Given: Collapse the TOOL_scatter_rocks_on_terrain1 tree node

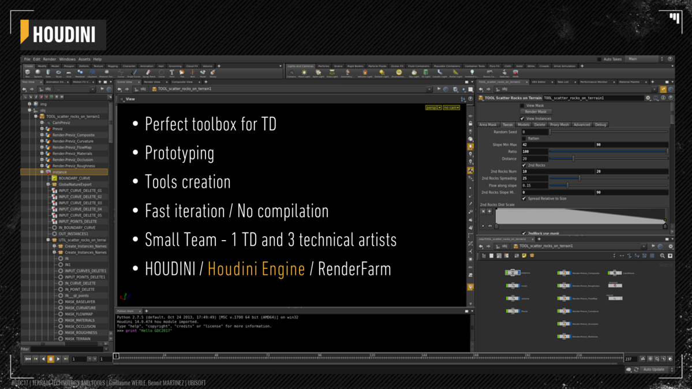Looking at the screenshot, I should click(36, 117).
